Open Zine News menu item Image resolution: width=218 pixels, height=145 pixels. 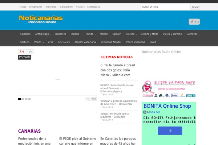[x=64, y=42]
